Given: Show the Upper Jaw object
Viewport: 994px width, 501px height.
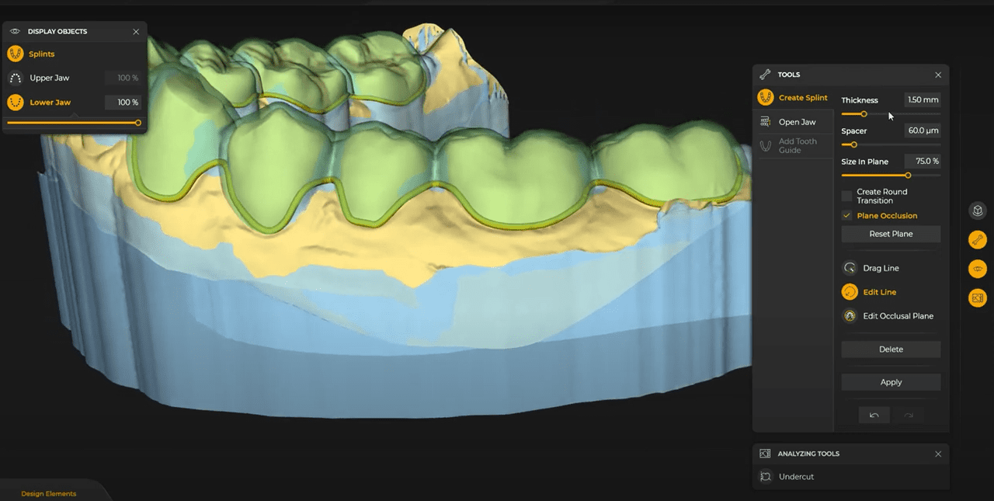Looking at the screenshot, I should point(16,78).
